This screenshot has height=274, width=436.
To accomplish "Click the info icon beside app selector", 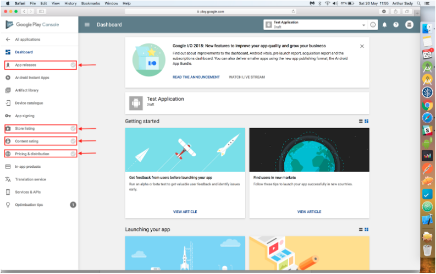I will 373,25.
